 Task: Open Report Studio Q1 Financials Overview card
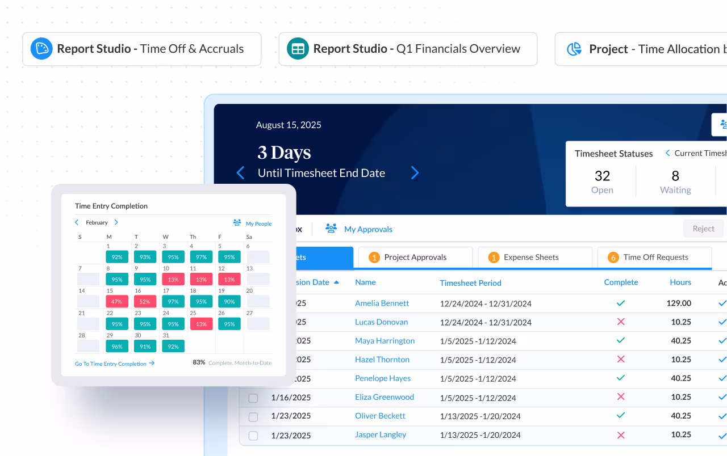[x=408, y=49]
